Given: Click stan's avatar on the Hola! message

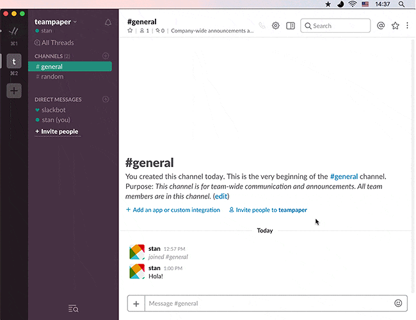Looking at the screenshot, I should click(137, 271).
